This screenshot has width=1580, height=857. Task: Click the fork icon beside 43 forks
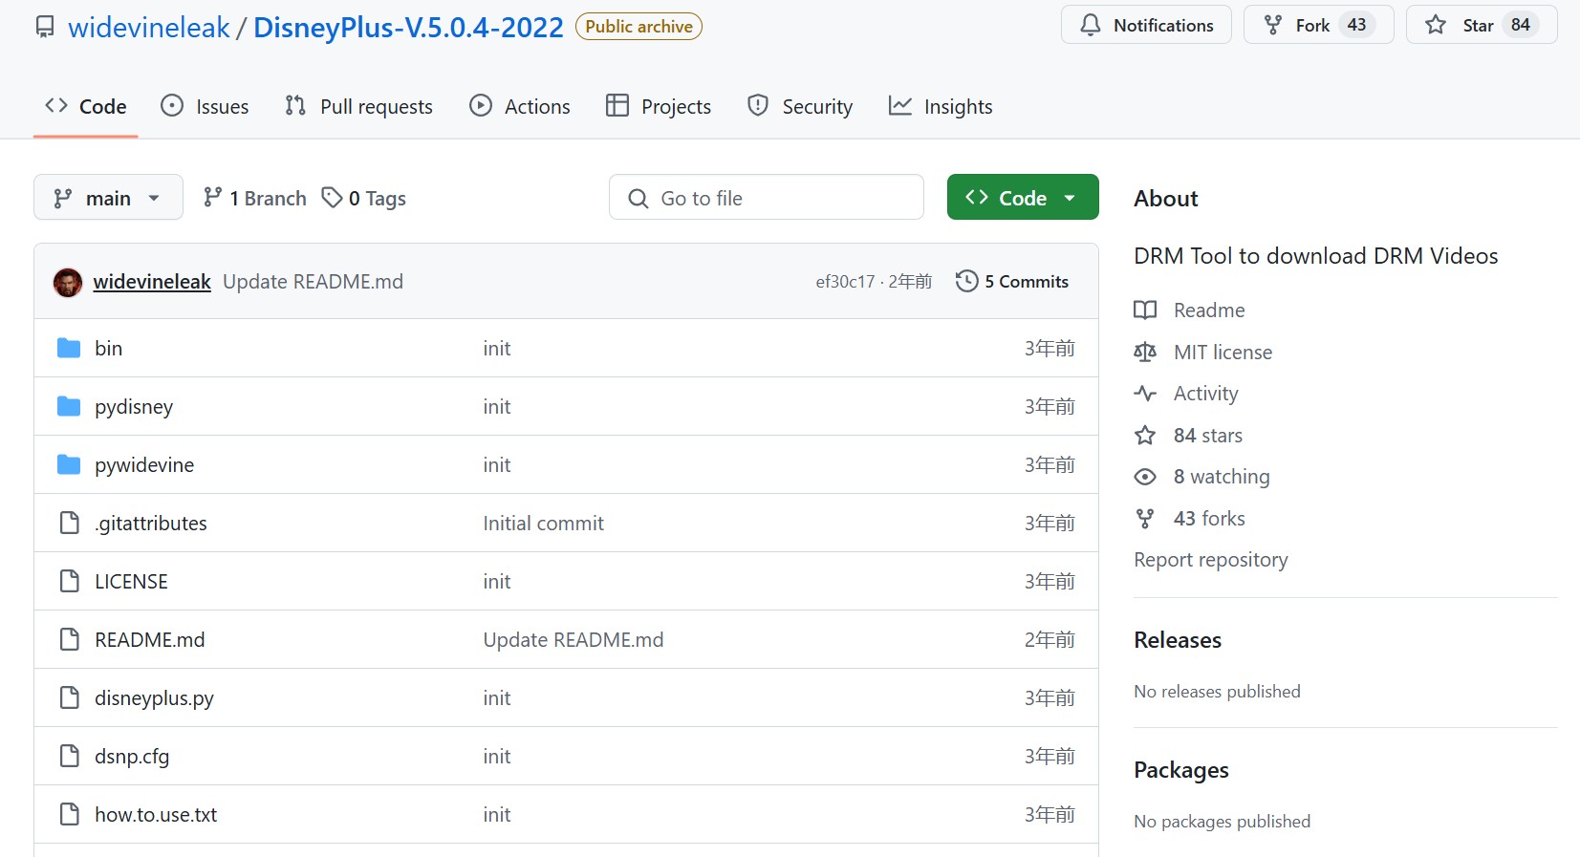1145,518
